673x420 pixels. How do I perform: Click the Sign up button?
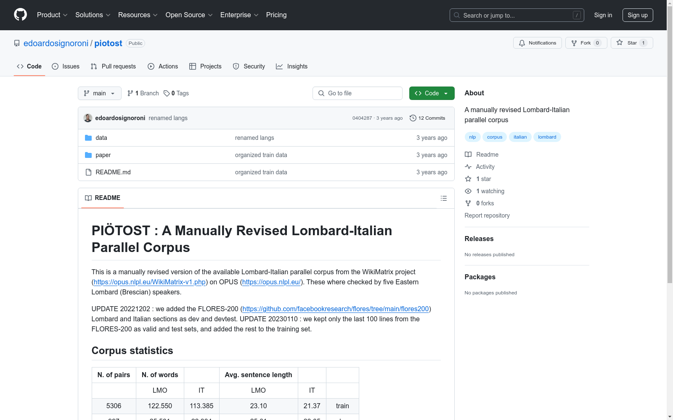(x=638, y=15)
